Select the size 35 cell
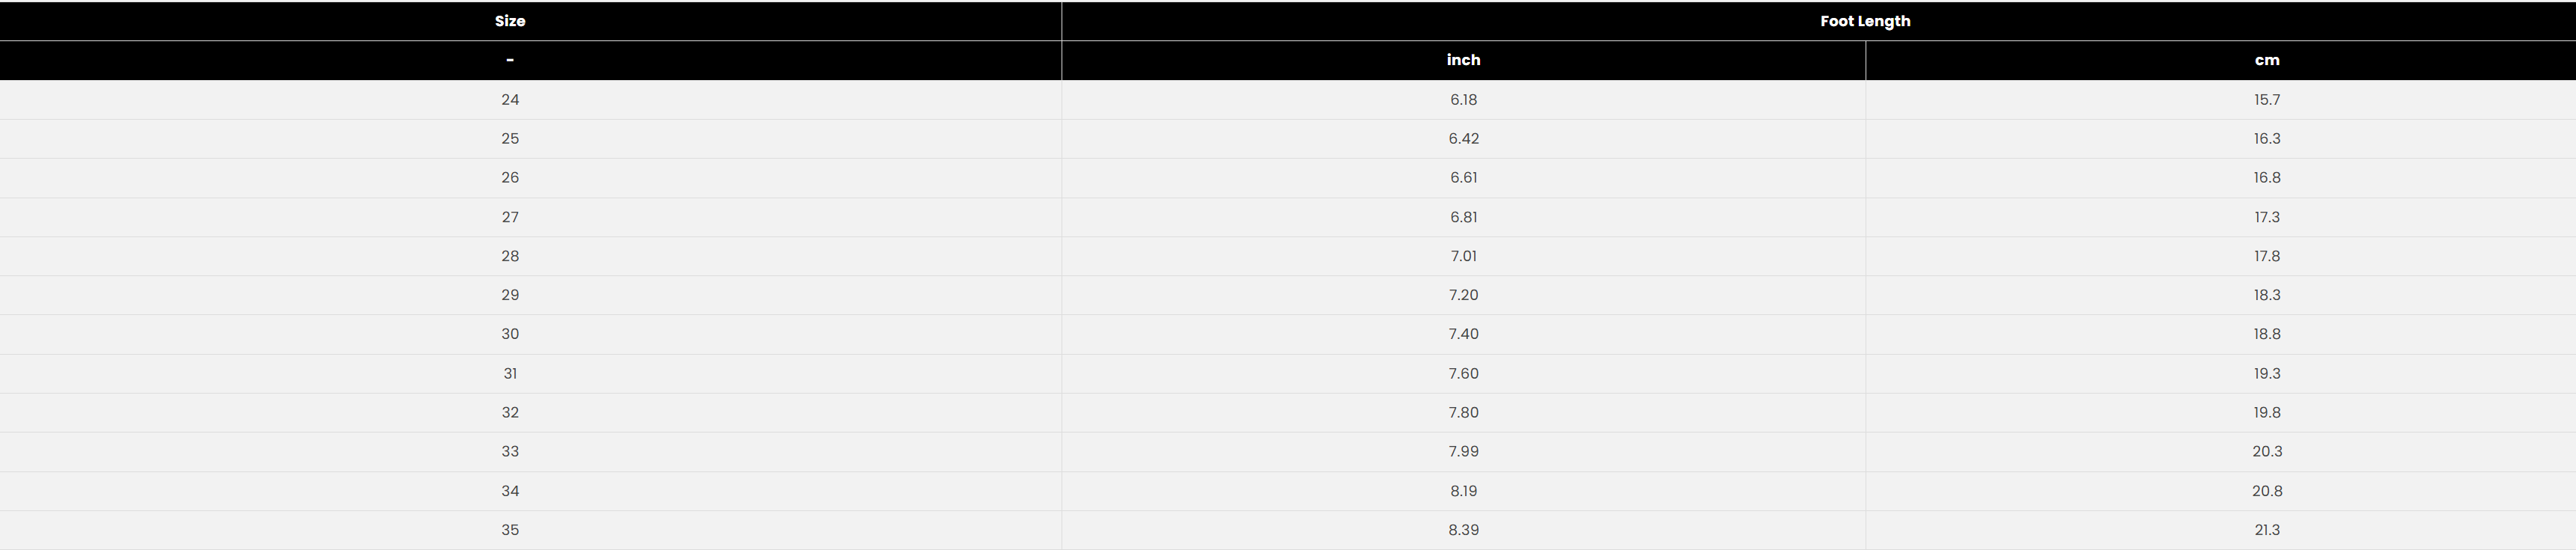The width and height of the screenshot is (2576, 550). 510,530
